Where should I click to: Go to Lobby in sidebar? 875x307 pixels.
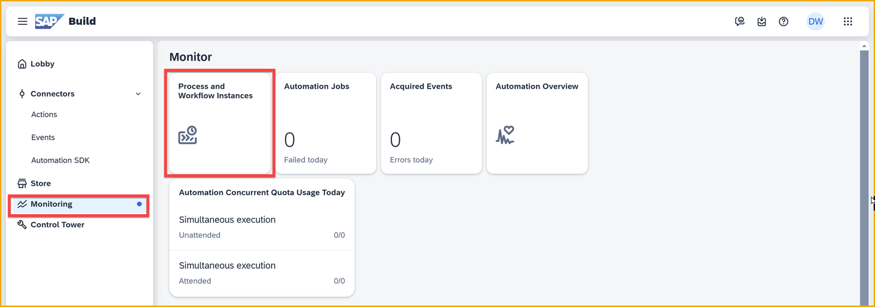(x=80, y=64)
